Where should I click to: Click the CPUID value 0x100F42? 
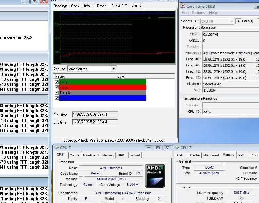(x=211, y=34)
